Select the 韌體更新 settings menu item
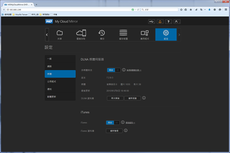 coord(60,97)
